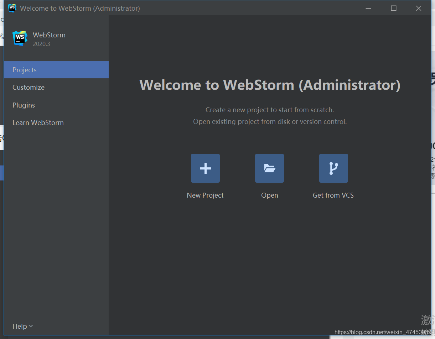
Task: Click the New Project plus icon
Action: click(205, 168)
